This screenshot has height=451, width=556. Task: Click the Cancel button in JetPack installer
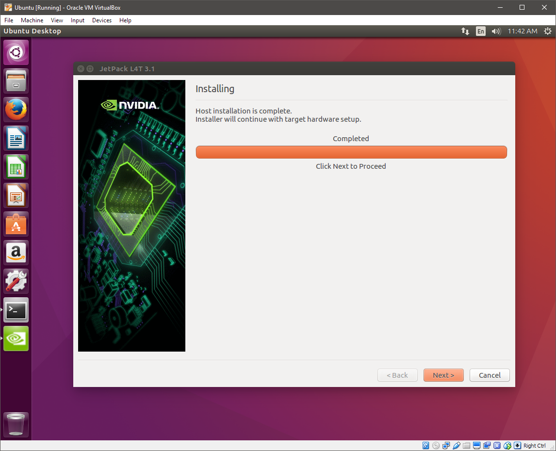point(490,375)
